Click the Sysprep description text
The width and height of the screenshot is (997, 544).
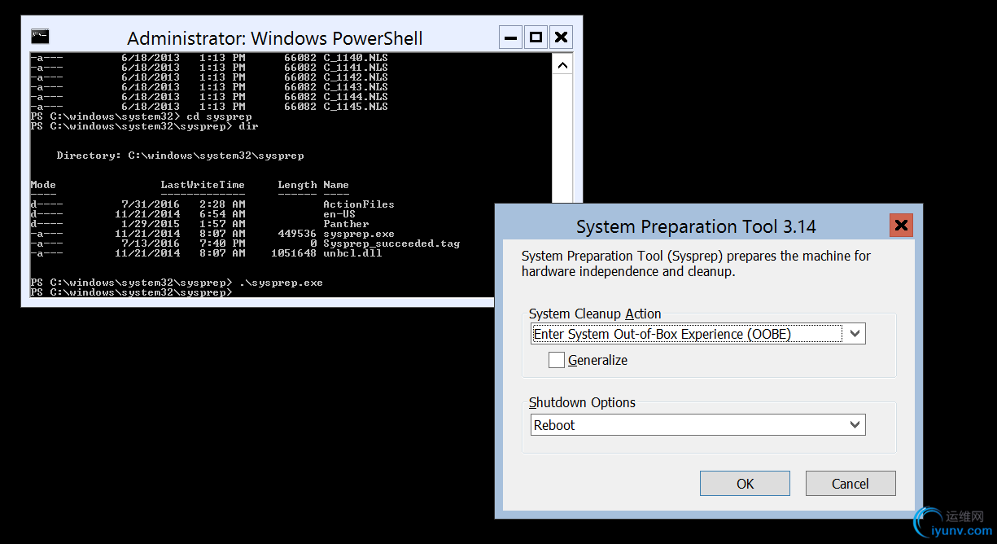click(696, 264)
